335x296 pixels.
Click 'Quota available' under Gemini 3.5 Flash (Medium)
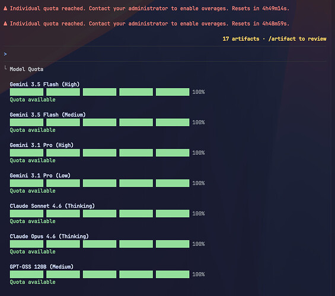click(33, 130)
